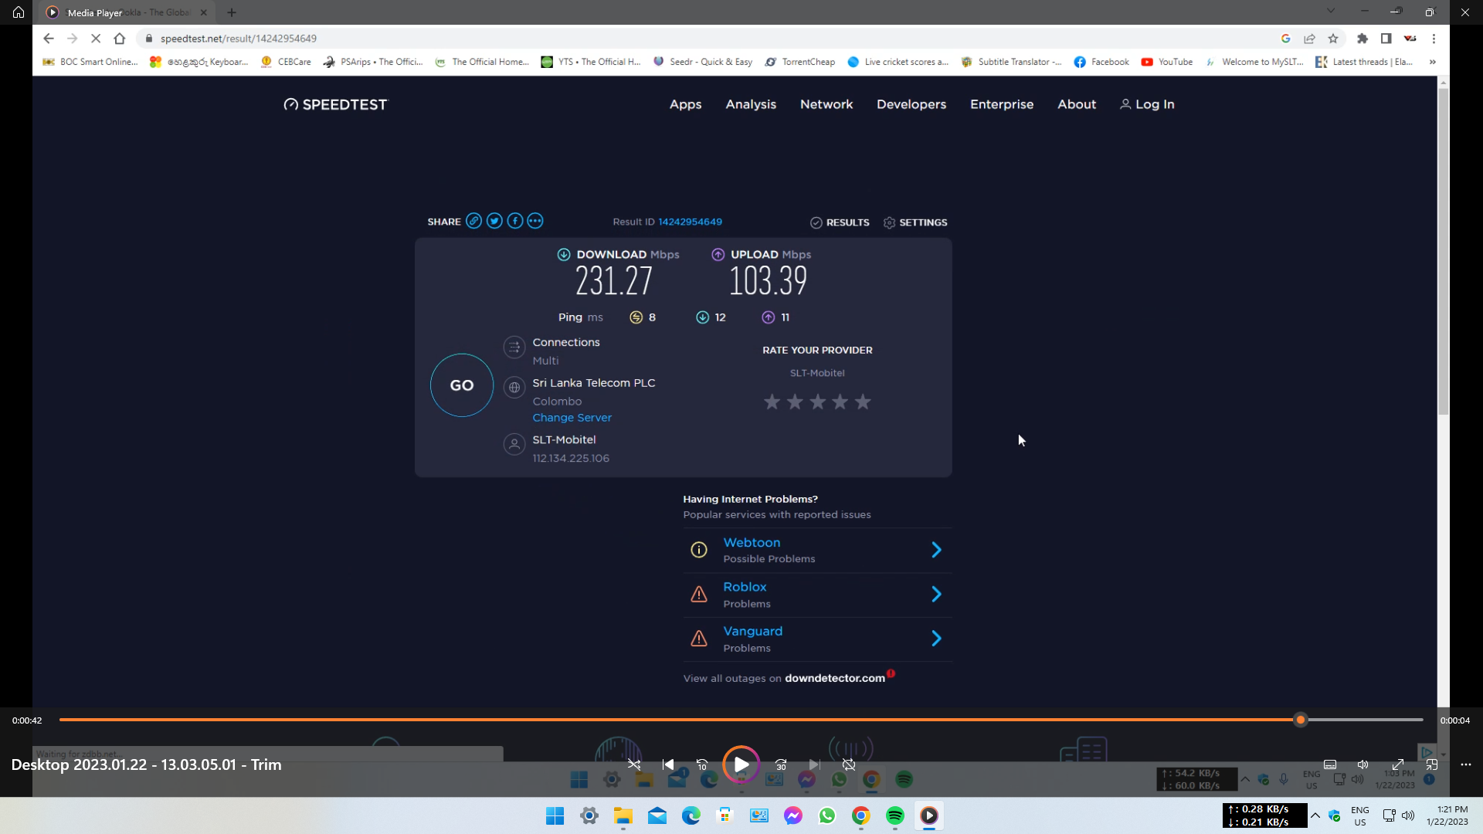Open more share options ellipsis icon
This screenshot has width=1483, height=834.
click(535, 222)
